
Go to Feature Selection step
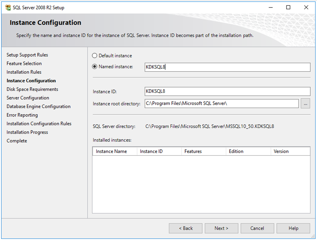(x=24, y=63)
